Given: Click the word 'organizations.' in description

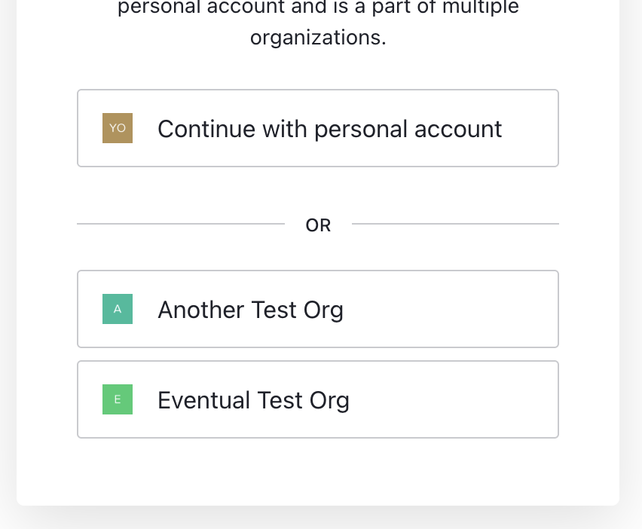Looking at the screenshot, I should (x=318, y=38).
